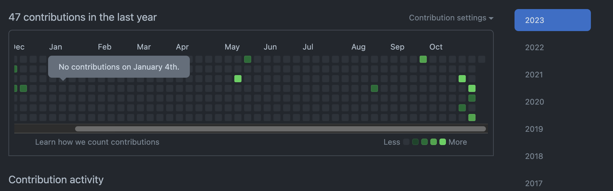Click the January 4th cell below the tooltip
Viewport: 613px width, 191px height.
coord(62,88)
